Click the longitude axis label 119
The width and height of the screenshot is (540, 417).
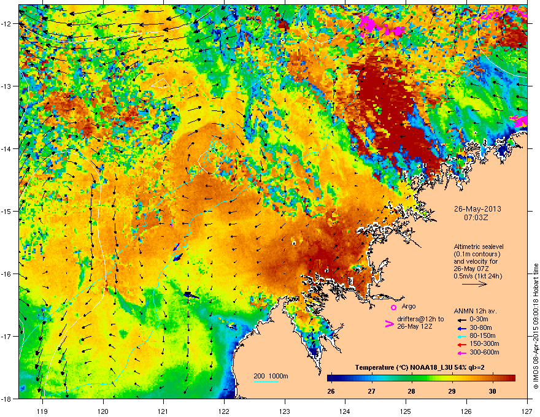[x=42, y=411]
